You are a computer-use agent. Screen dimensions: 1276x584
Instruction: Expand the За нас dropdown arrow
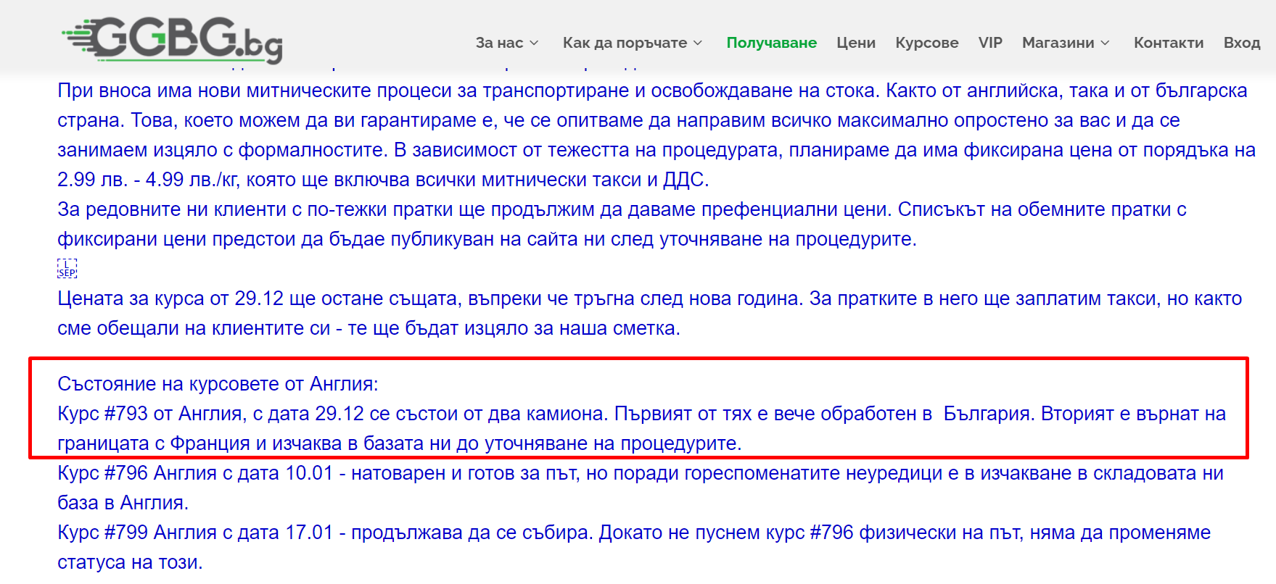pos(535,43)
